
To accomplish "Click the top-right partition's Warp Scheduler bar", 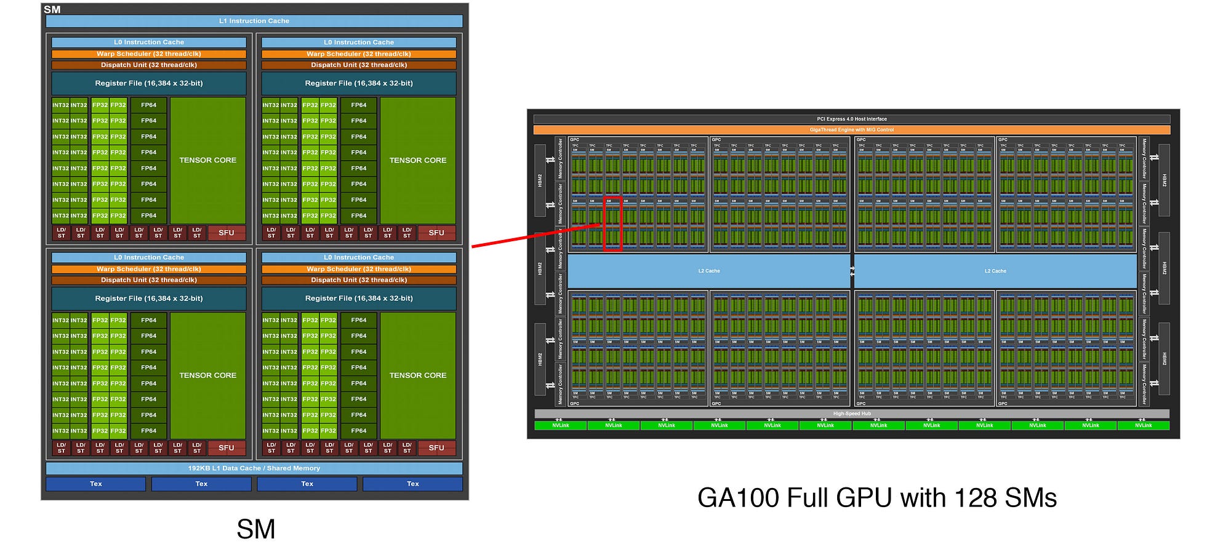I will tap(359, 54).
